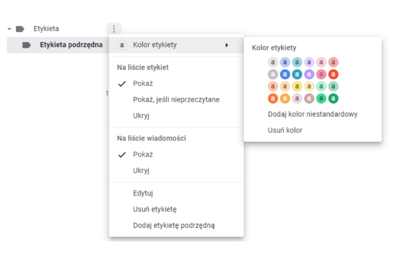Choose Usuń etykietę menu entry
Viewport: 396px width, 264px height.
click(x=155, y=209)
